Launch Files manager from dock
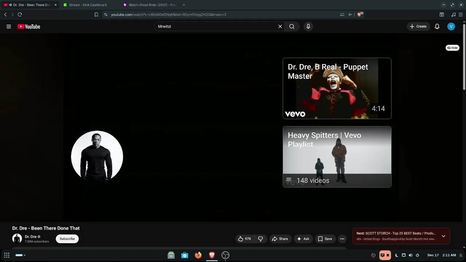The height and width of the screenshot is (262, 466). click(x=171, y=255)
